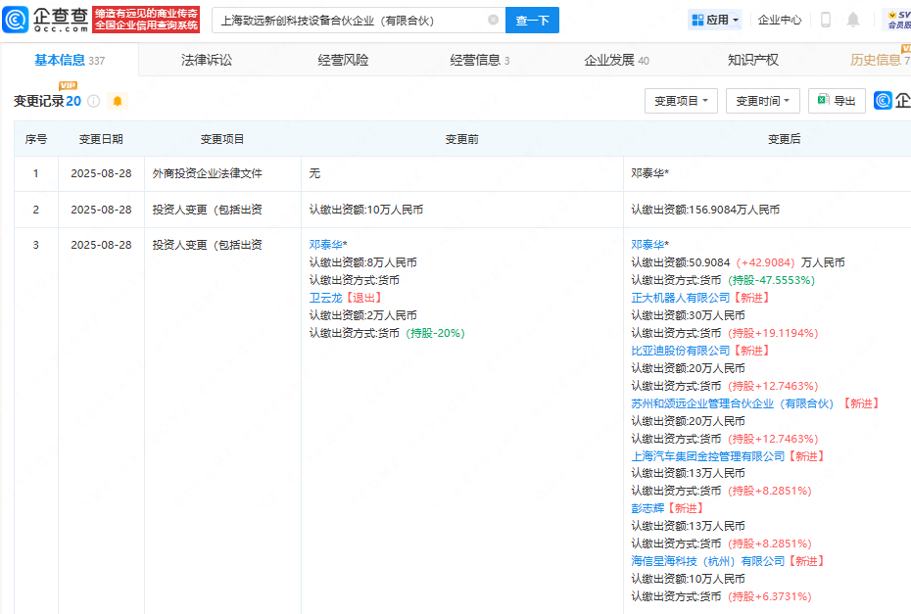Switch to the 企业发展 tab
The width and height of the screenshot is (911, 614).
tap(616, 60)
